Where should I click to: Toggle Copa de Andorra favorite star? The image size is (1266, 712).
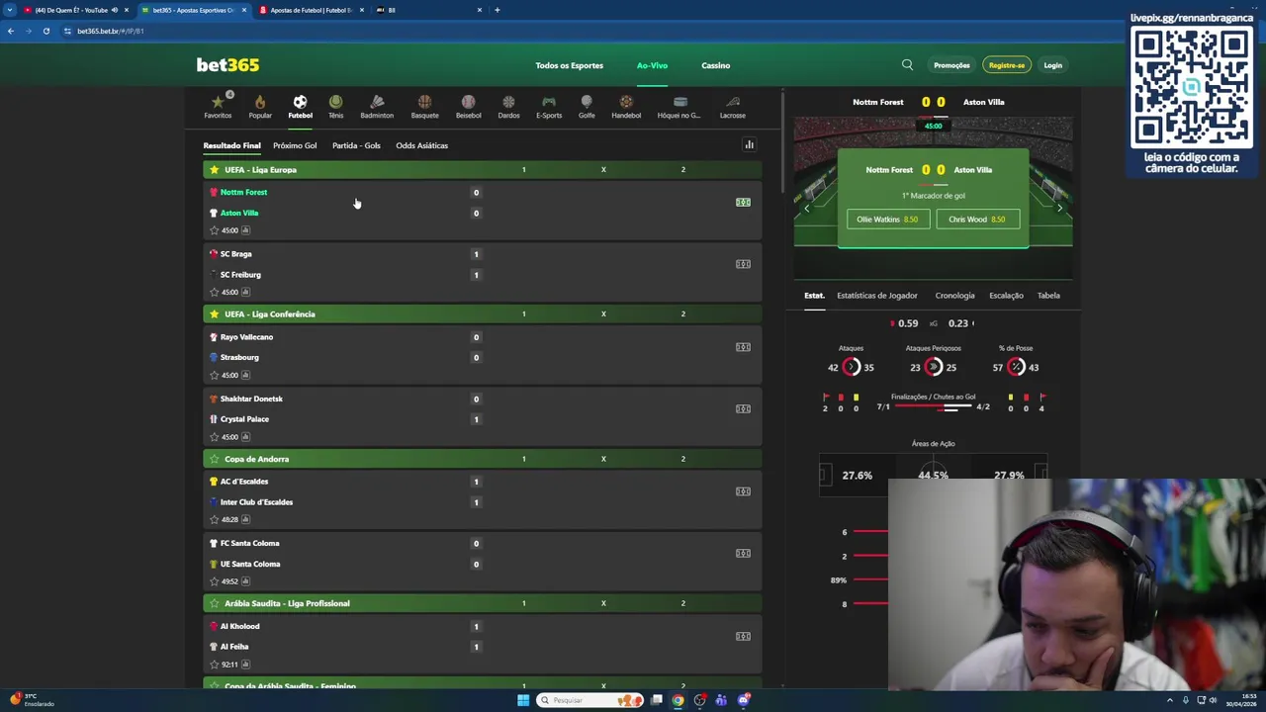[x=214, y=459]
